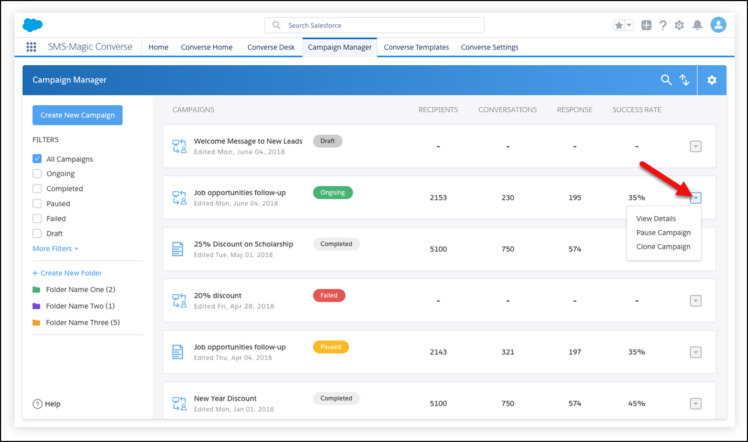The image size is (748, 442).
Task: Open the 20% discount campaign title
Action: (x=217, y=296)
